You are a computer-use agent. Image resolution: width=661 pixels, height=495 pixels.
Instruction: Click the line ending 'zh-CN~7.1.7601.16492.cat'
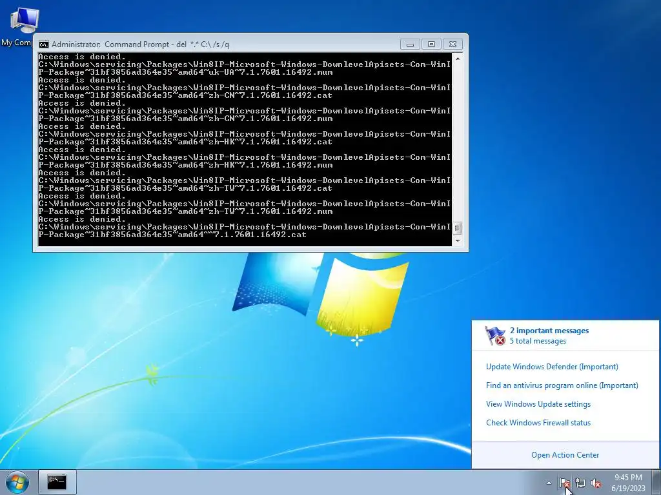[x=185, y=95]
